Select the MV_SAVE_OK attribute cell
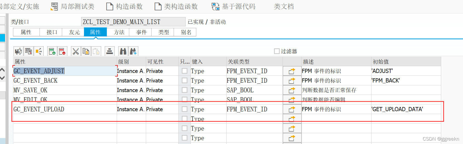Image resolution: width=463 pixels, height=144 pixels. click(x=65, y=90)
